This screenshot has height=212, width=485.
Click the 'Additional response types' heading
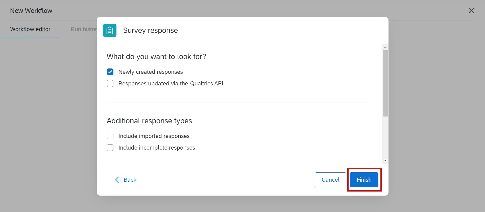pyautogui.click(x=149, y=121)
